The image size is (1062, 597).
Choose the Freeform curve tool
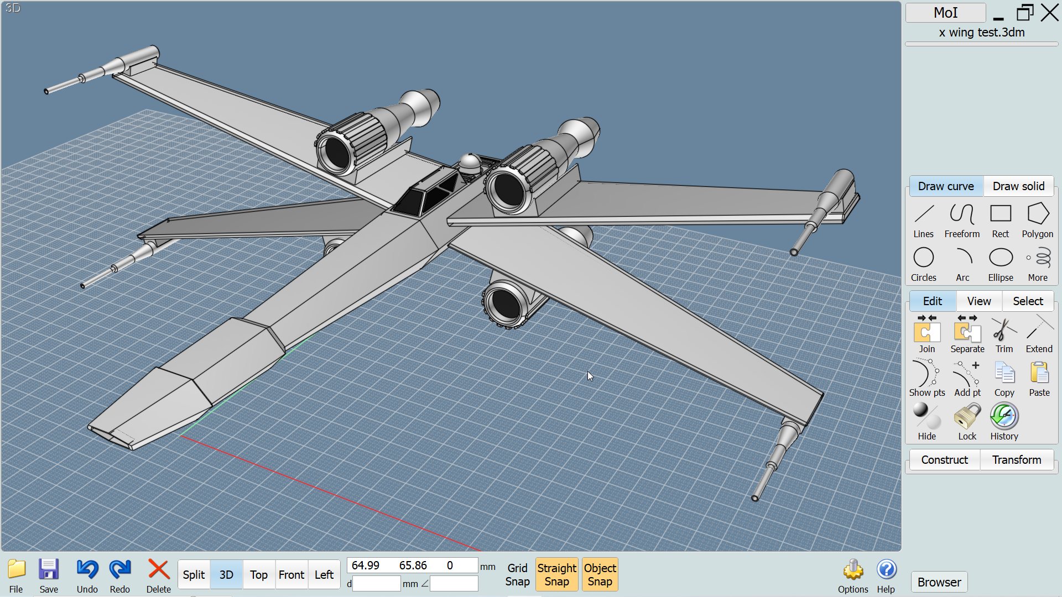(961, 220)
